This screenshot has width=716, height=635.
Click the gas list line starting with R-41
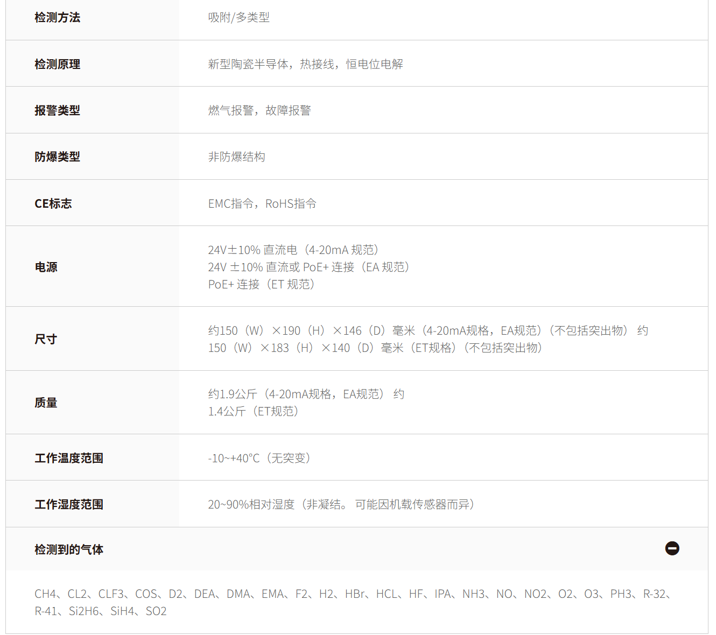point(101,611)
